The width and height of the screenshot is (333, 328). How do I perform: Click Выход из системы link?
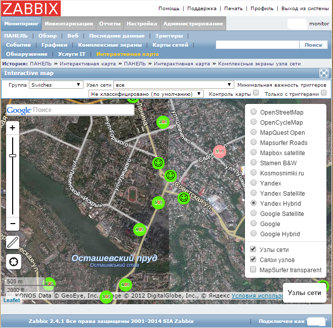305,9
